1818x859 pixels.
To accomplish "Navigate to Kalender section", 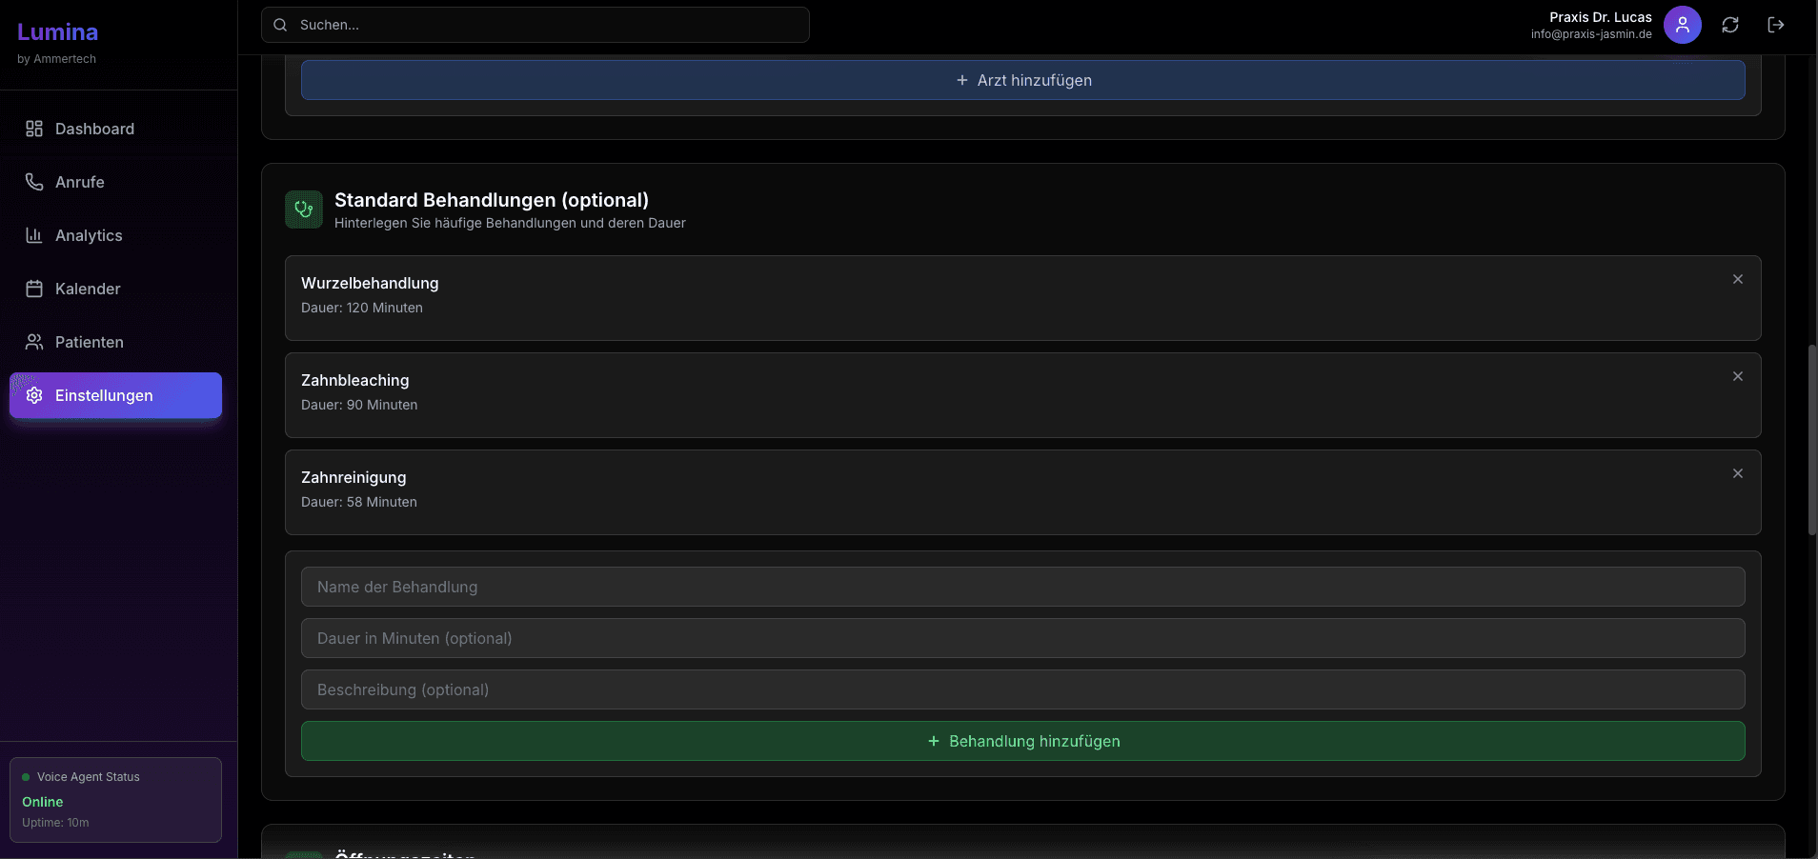I will (88, 289).
